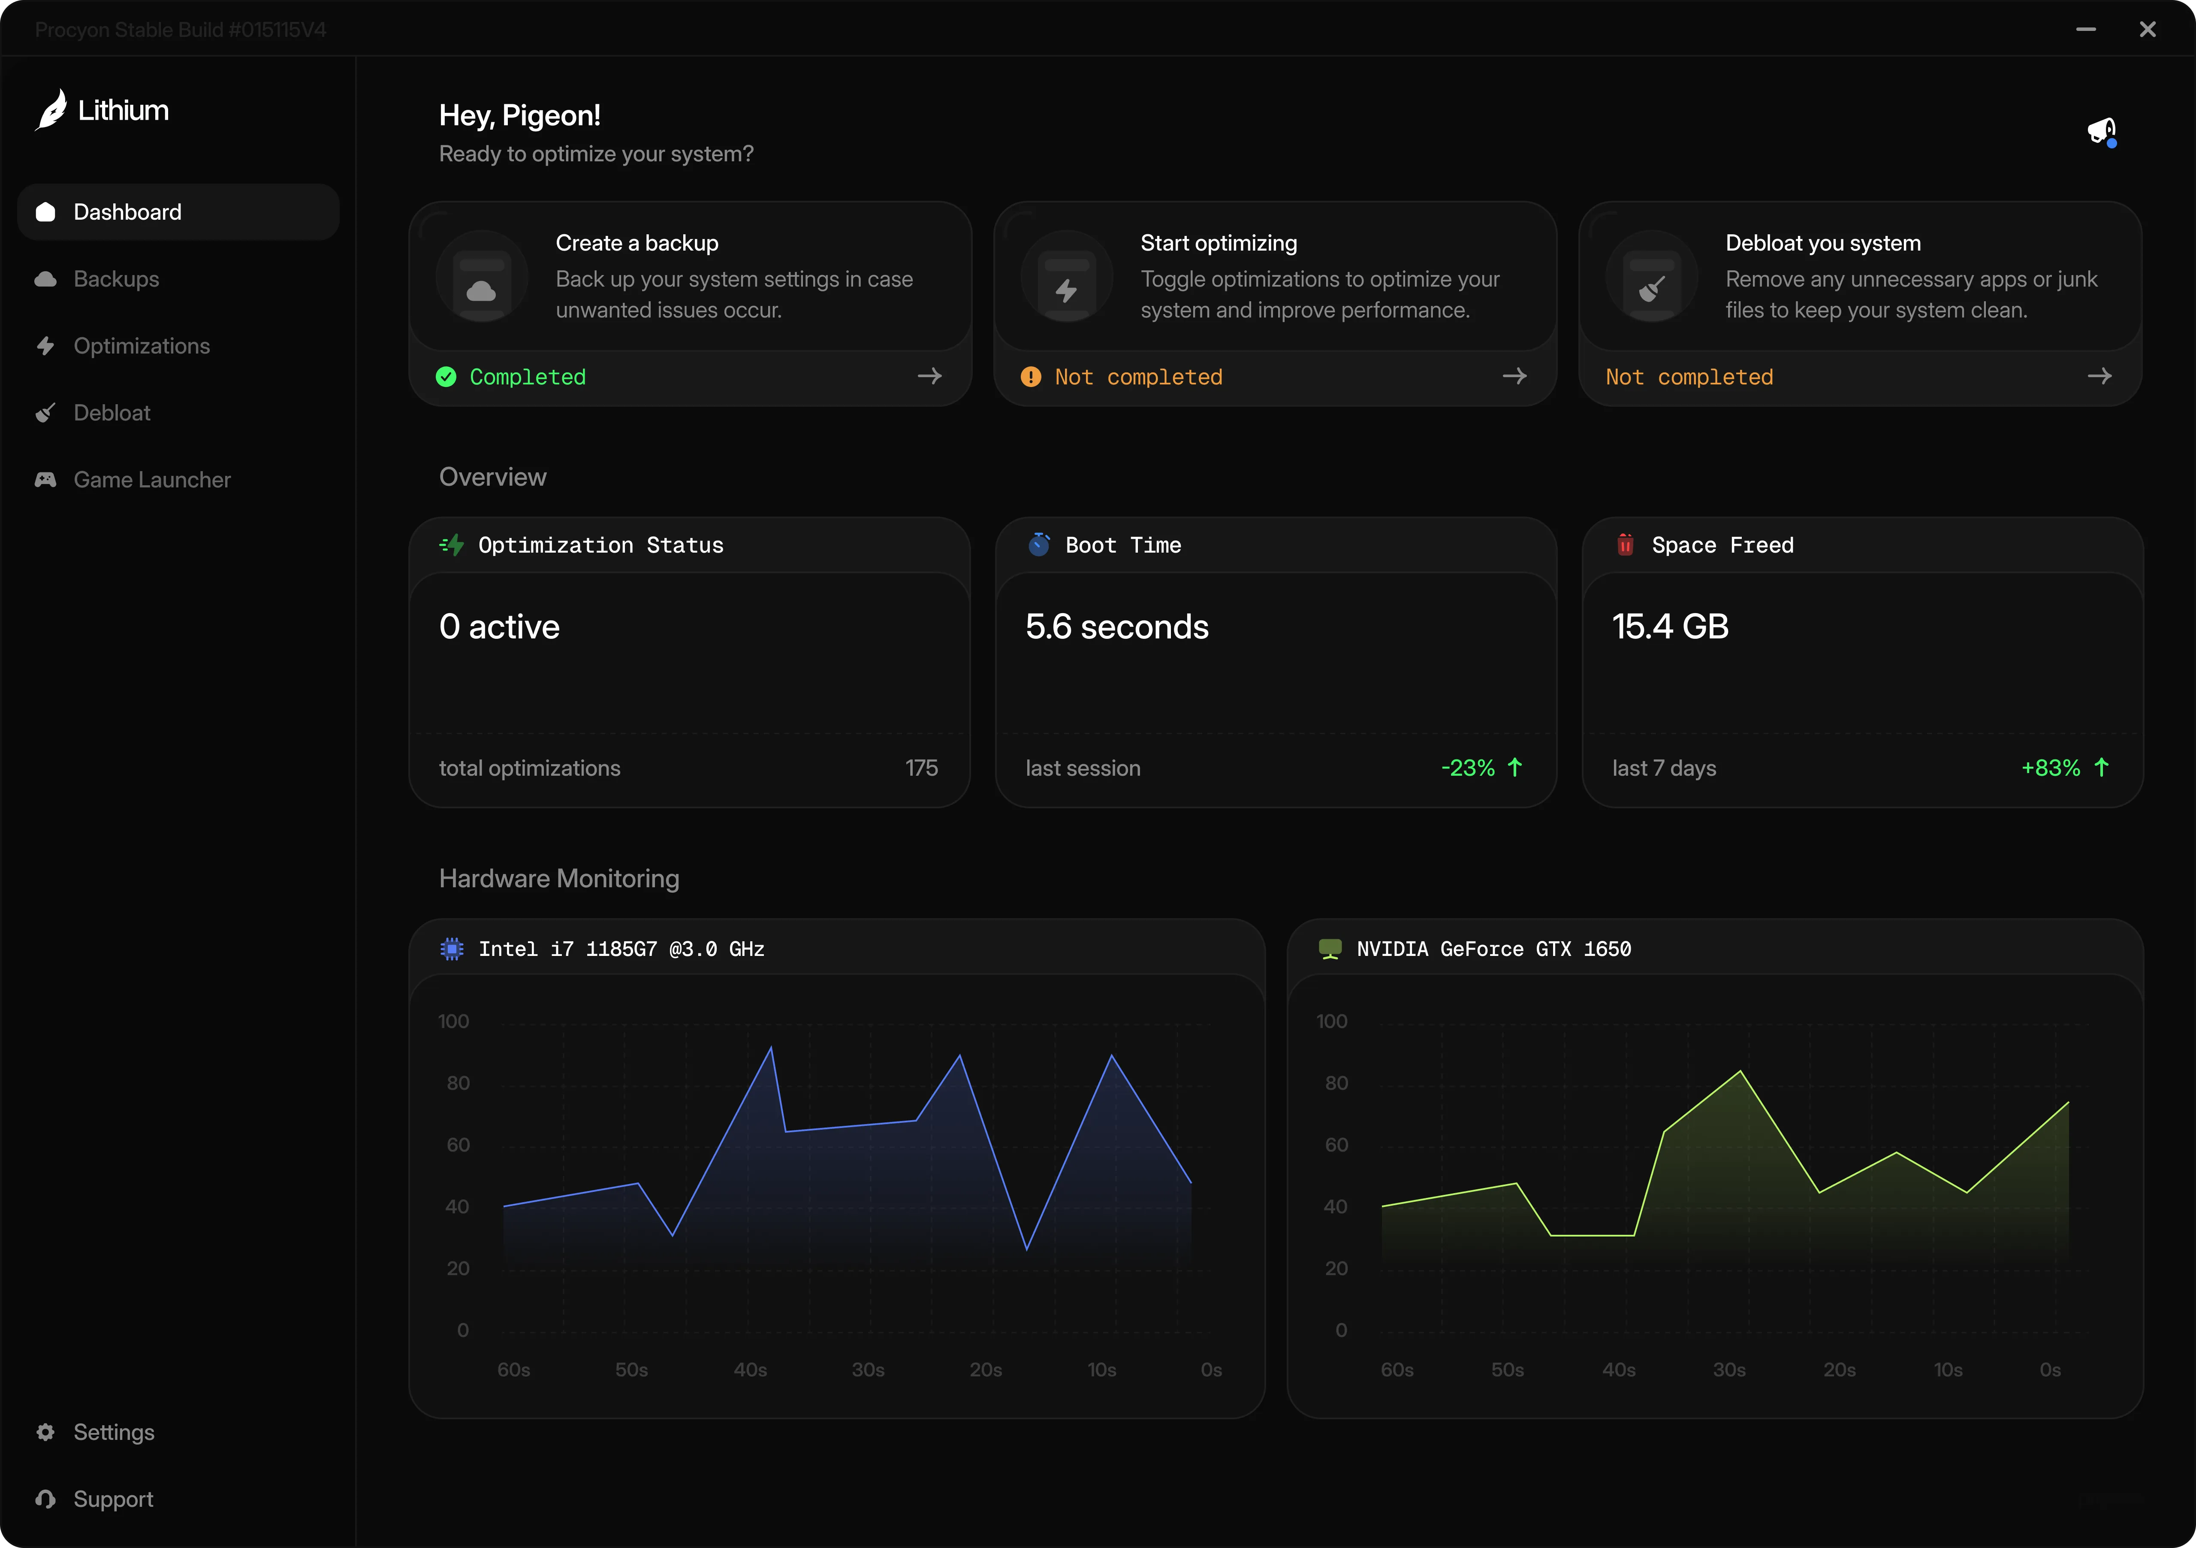This screenshot has height=1548, width=2196.
Task: Click the cloud backup card icon
Action: 481,278
